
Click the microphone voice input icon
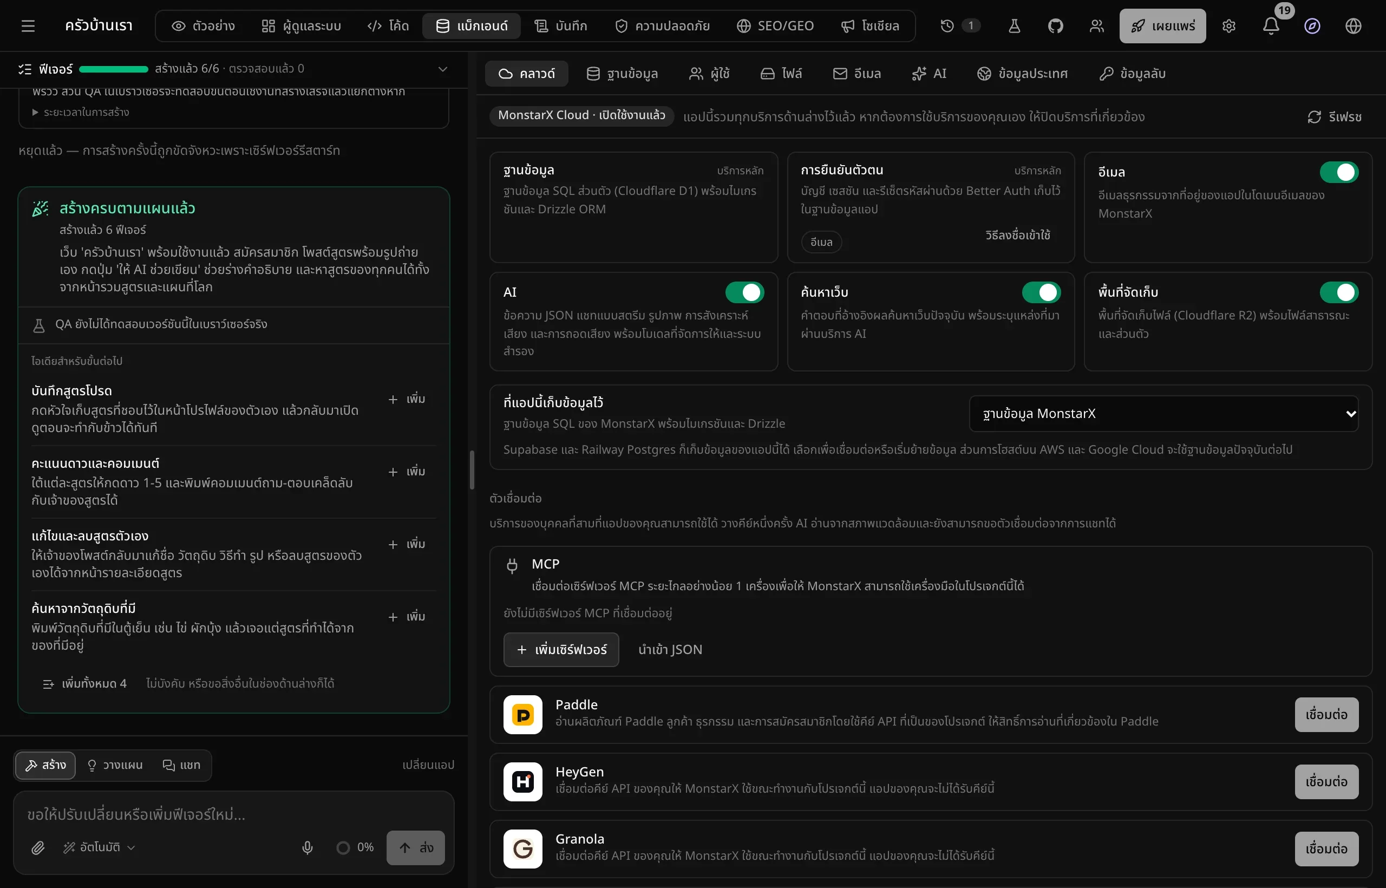coord(308,847)
